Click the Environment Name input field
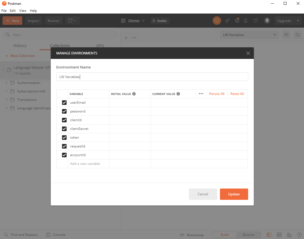304x239 pixels. click(152, 77)
